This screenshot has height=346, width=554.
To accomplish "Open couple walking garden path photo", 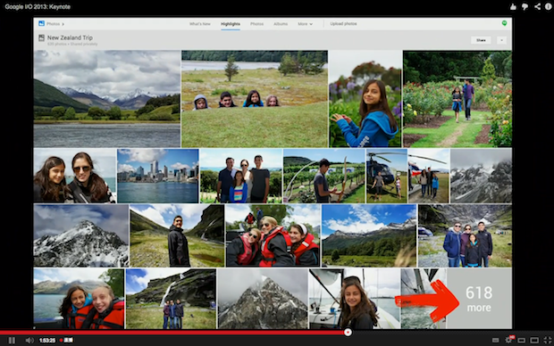I will coord(457,99).
